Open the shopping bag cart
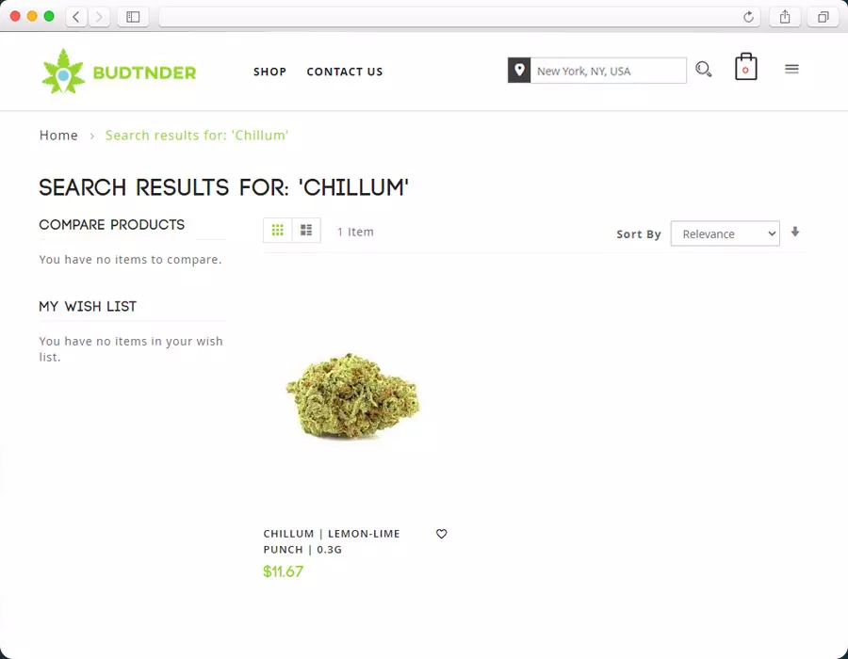 click(x=746, y=67)
